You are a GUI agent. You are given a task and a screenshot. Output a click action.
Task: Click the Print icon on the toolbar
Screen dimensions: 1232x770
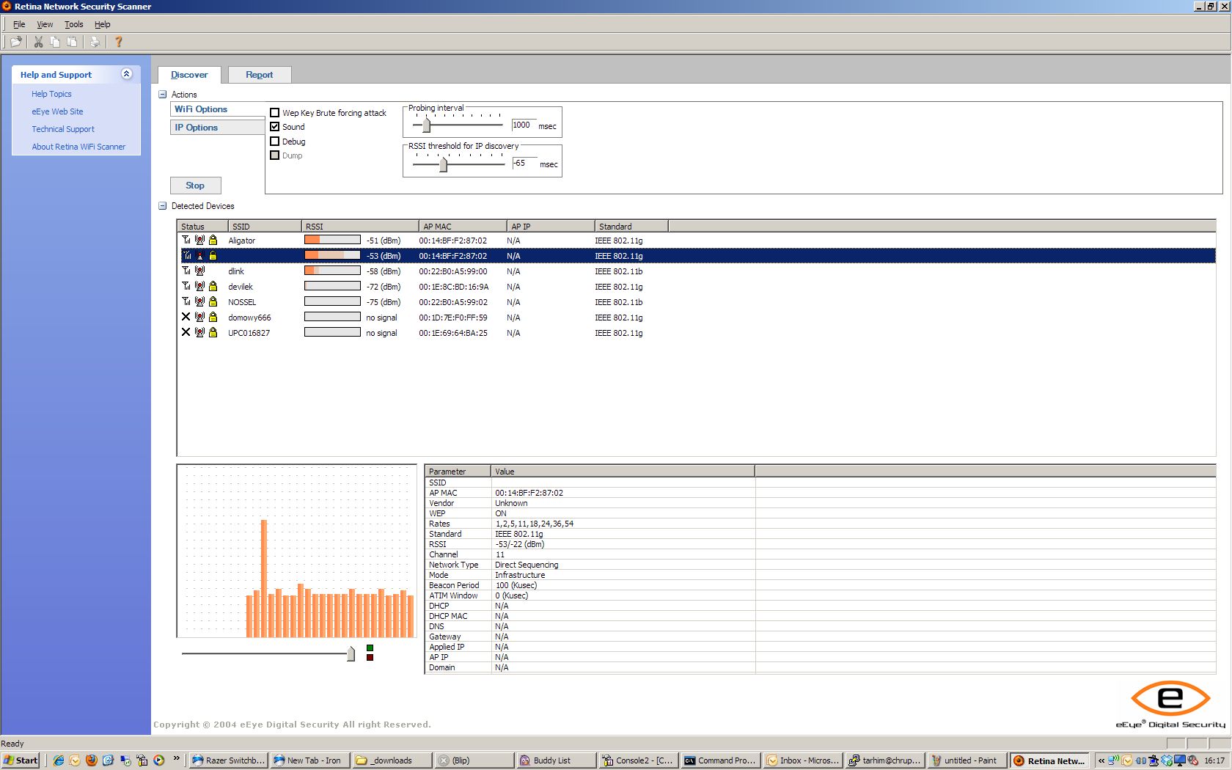(95, 42)
